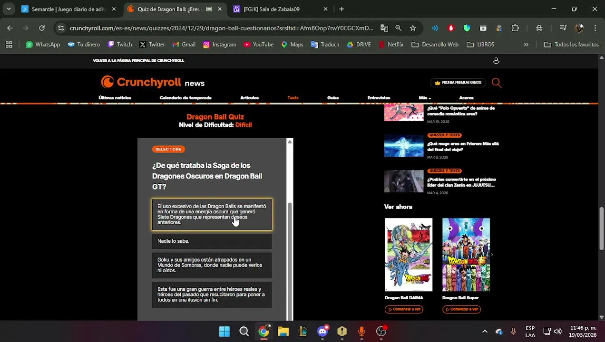Open the Chrome profile avatar
Image resolution: width=605 pixels, height=342 pixels.
[x=579, y=28]
